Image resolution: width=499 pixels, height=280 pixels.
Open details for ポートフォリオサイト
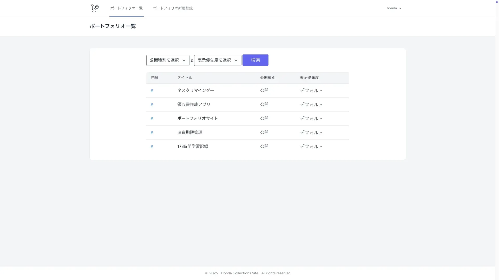(152, 119)
